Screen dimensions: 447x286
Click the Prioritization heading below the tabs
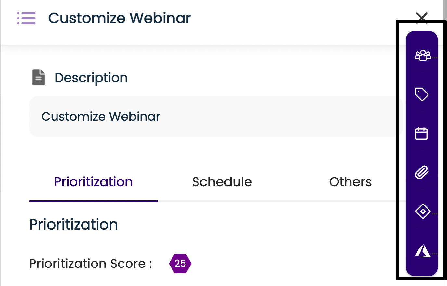(73, 225)
